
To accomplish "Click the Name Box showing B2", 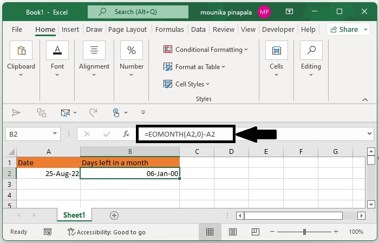I will coord(29,134).
